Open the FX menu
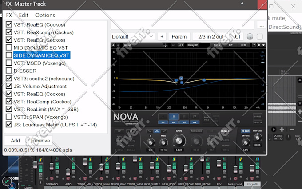 coord(9,15)
